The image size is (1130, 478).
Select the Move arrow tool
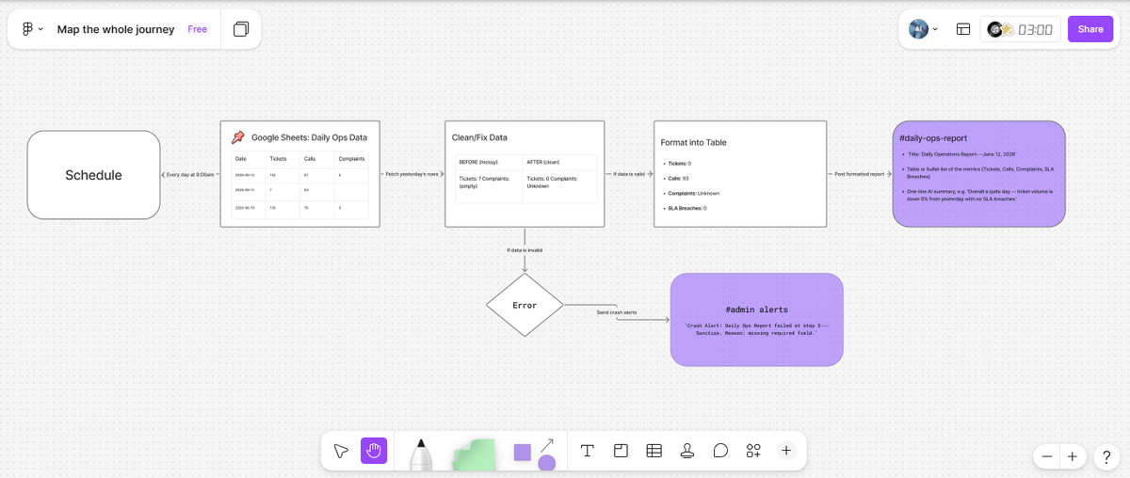coord(341,452)
